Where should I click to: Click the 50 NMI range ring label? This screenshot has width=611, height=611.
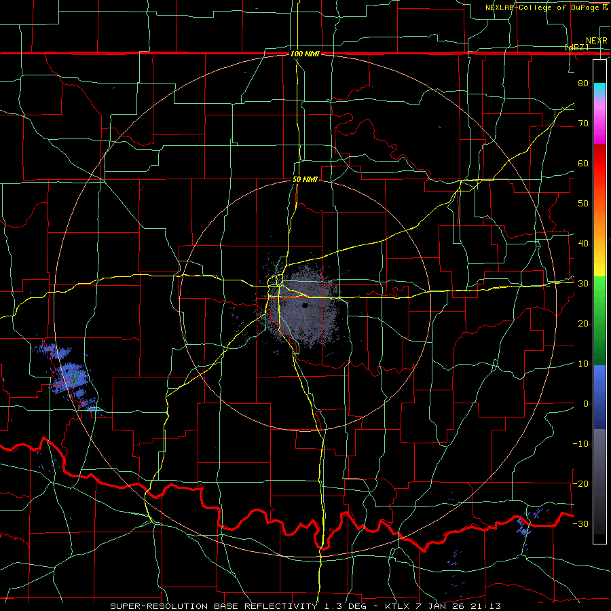(x=305, y=180)
